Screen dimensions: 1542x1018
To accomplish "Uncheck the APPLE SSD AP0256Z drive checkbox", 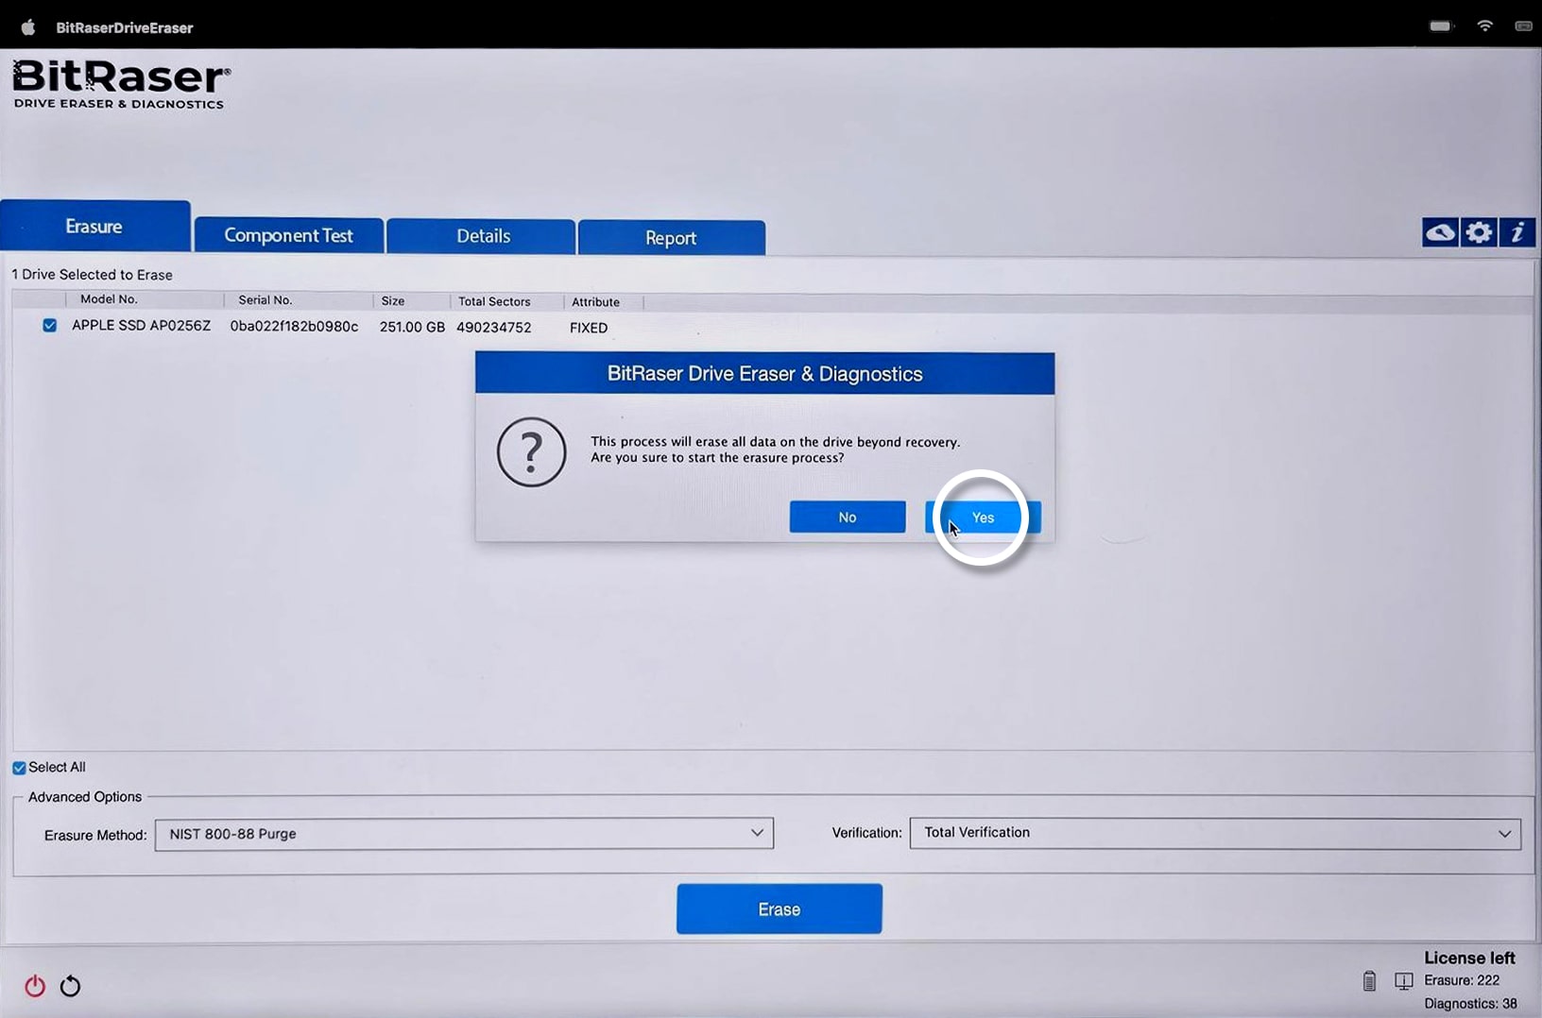I will pos(49,326).
